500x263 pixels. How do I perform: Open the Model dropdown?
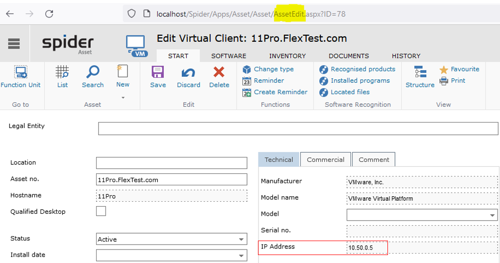(422, 215)
